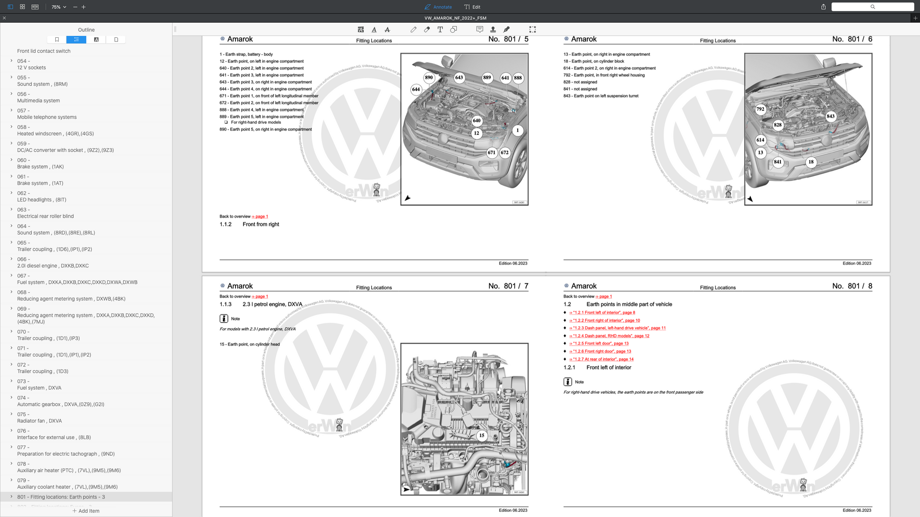The height and width of the screenshot is (517, 920).
Task: Open link 1.2.4 Dash panel, RHD models
Action: [x=609, y=336]
